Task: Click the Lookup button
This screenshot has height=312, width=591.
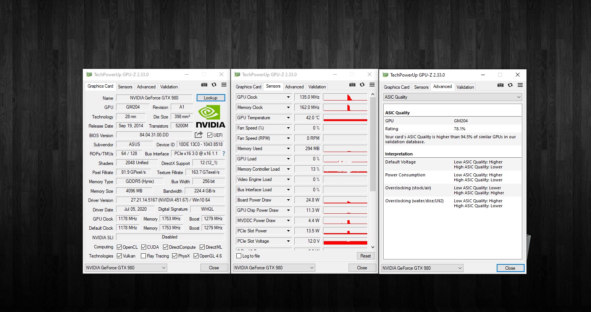Action: 211,98
